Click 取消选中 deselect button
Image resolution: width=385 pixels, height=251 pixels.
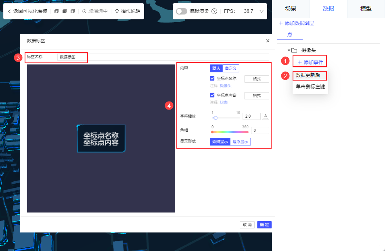click(x=95, y=11)
